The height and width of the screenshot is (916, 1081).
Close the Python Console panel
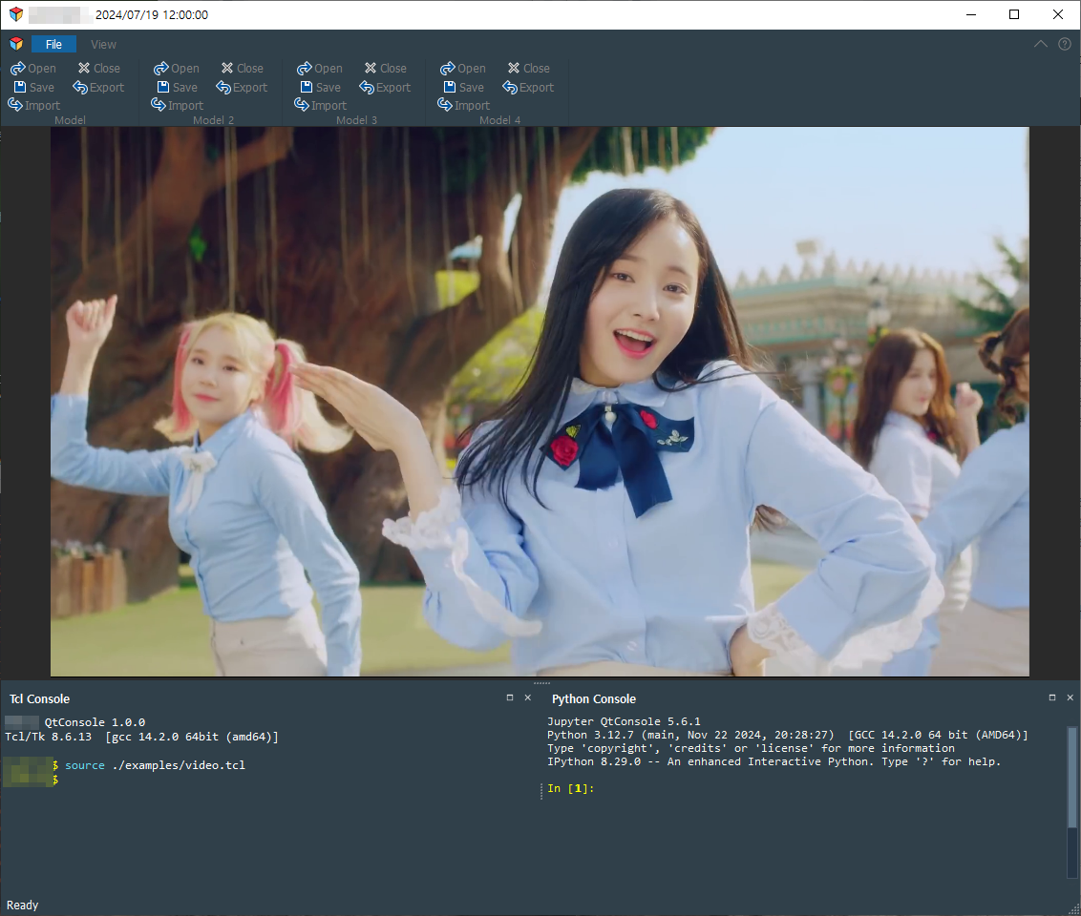point(1070,697)
